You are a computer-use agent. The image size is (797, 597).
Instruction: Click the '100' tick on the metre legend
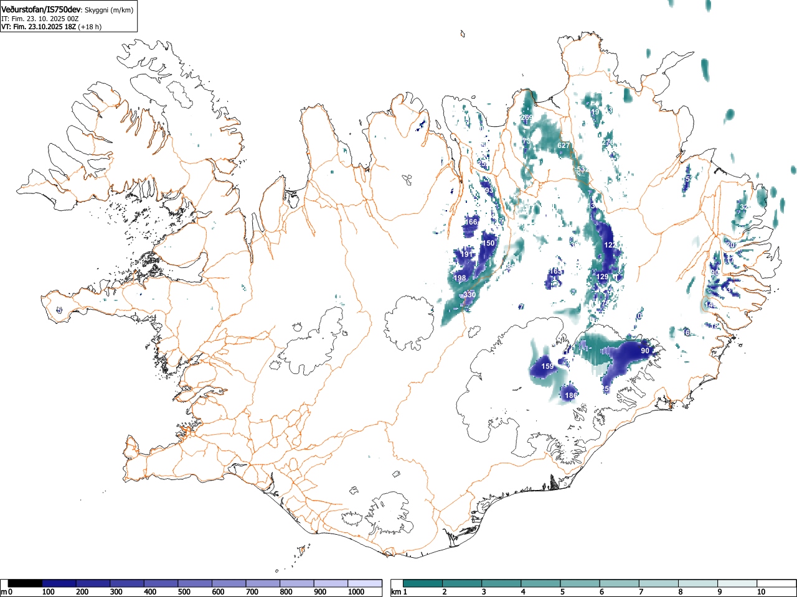[x=48, y=592]
